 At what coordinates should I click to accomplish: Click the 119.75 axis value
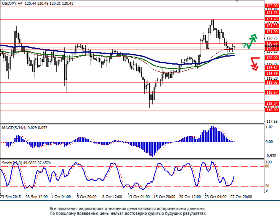(272, 64)
